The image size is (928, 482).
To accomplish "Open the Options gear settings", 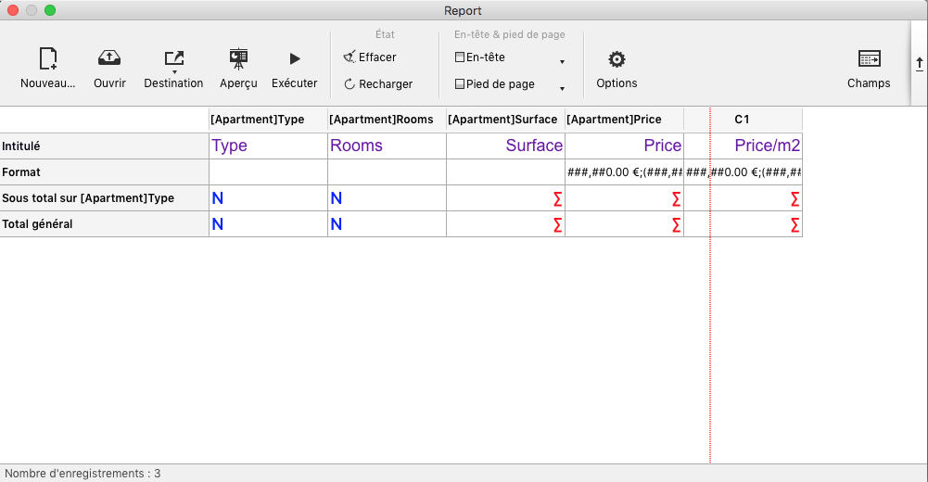I will coord(617,61).
